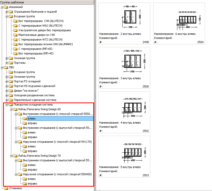Collapse the Поворотно-складная система branch
This screenshot has height=191, width=212.
[7, 105]
